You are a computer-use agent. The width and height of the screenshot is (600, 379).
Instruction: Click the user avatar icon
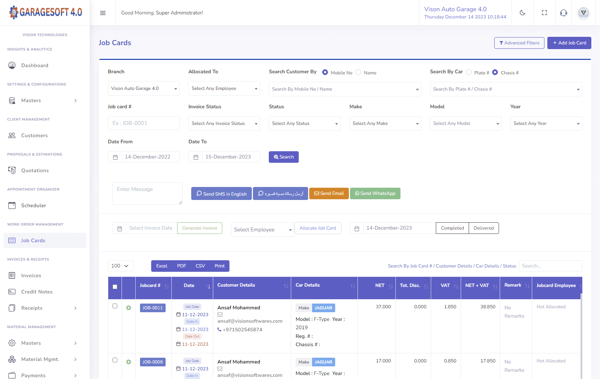tap(583, 13)
